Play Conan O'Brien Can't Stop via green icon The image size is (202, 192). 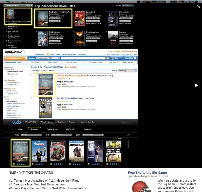click(89, 164)
